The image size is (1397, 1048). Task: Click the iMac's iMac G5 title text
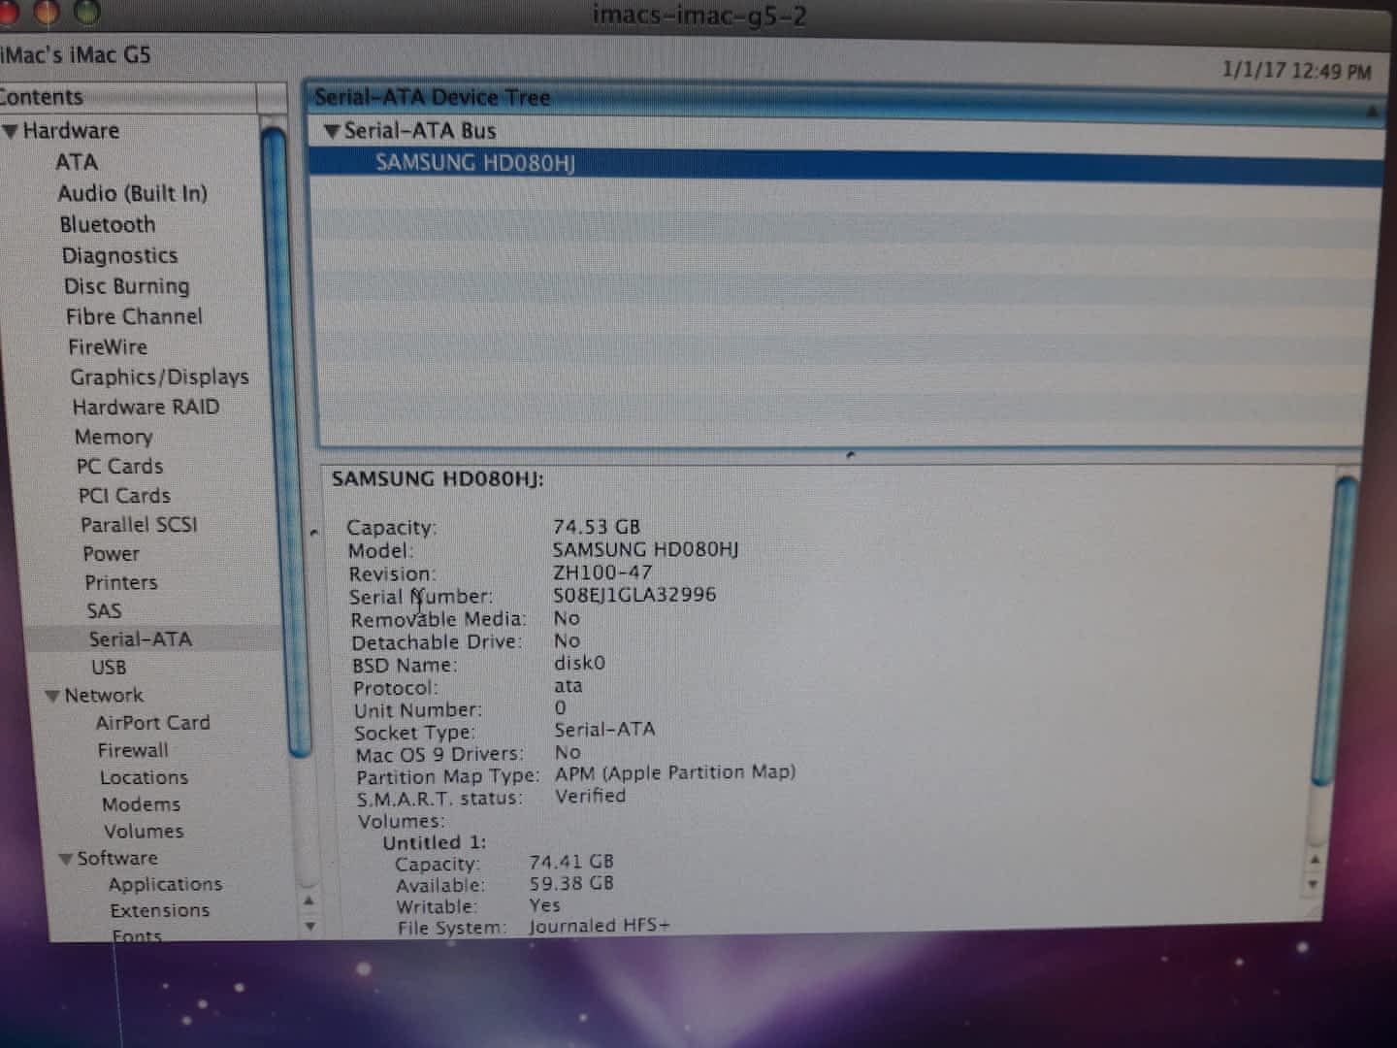[x=76, y=54]
